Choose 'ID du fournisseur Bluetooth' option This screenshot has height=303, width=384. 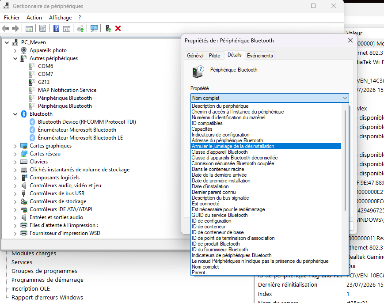pyautogui.click(x=266, y=250)
